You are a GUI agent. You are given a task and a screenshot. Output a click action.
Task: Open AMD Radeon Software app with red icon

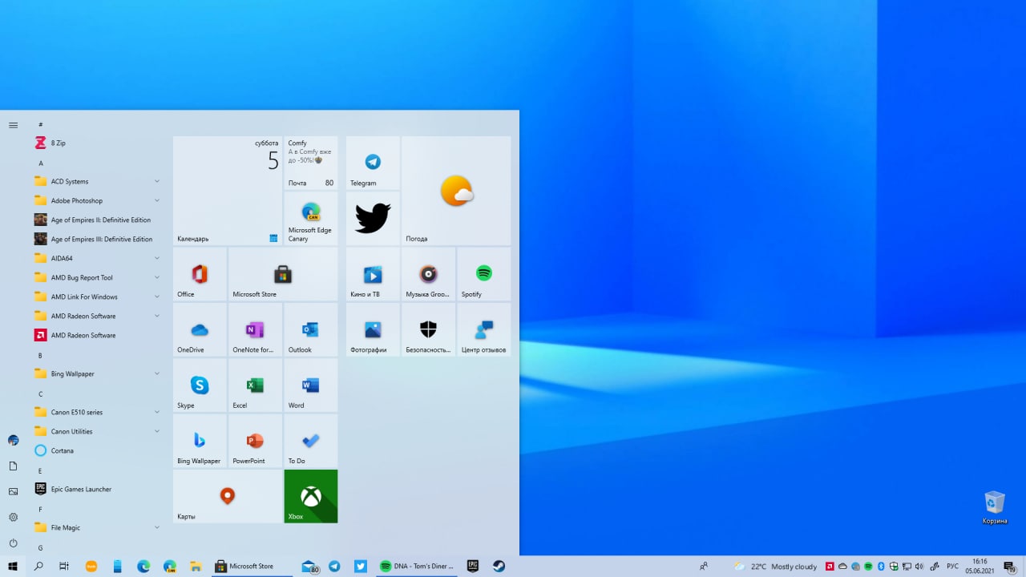point(97,335)
